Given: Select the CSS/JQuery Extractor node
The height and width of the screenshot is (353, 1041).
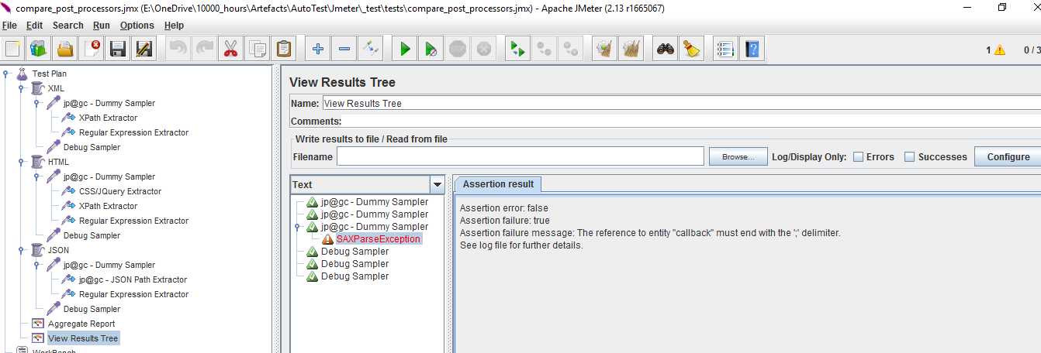Looking at the screenshot, I should click(x=120, y=191).
